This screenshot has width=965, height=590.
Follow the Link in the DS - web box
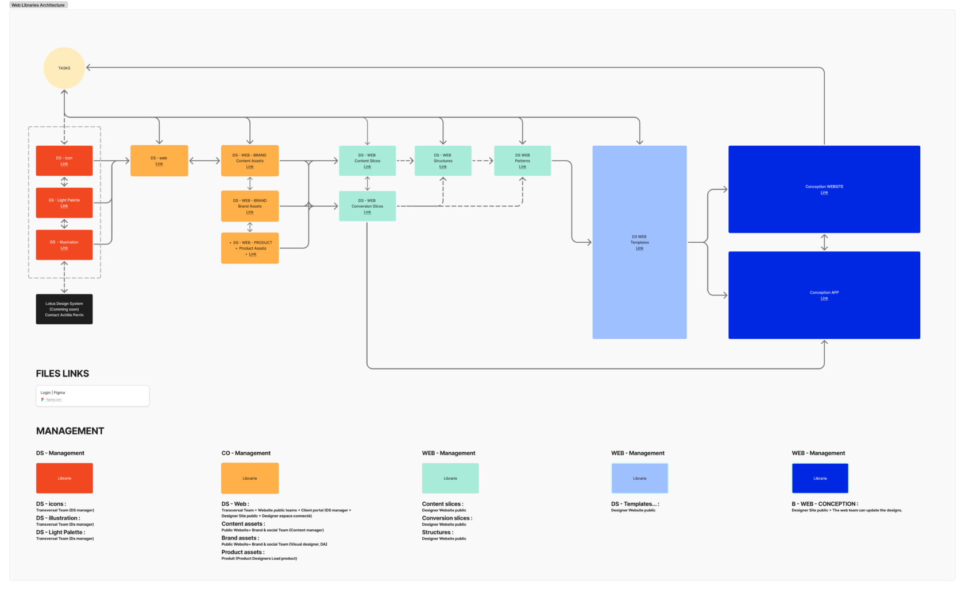click(x=159, y=164)
